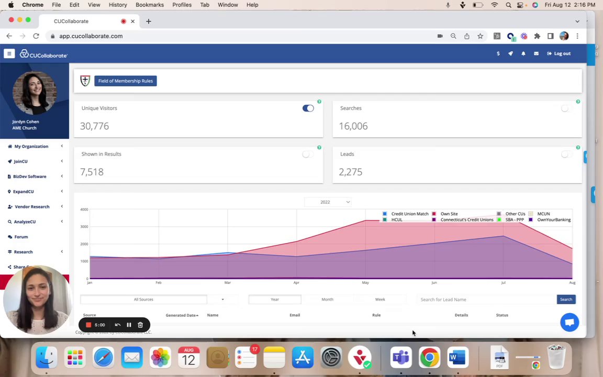
Task: Open new tab with plus button
Action: point(149,21)
